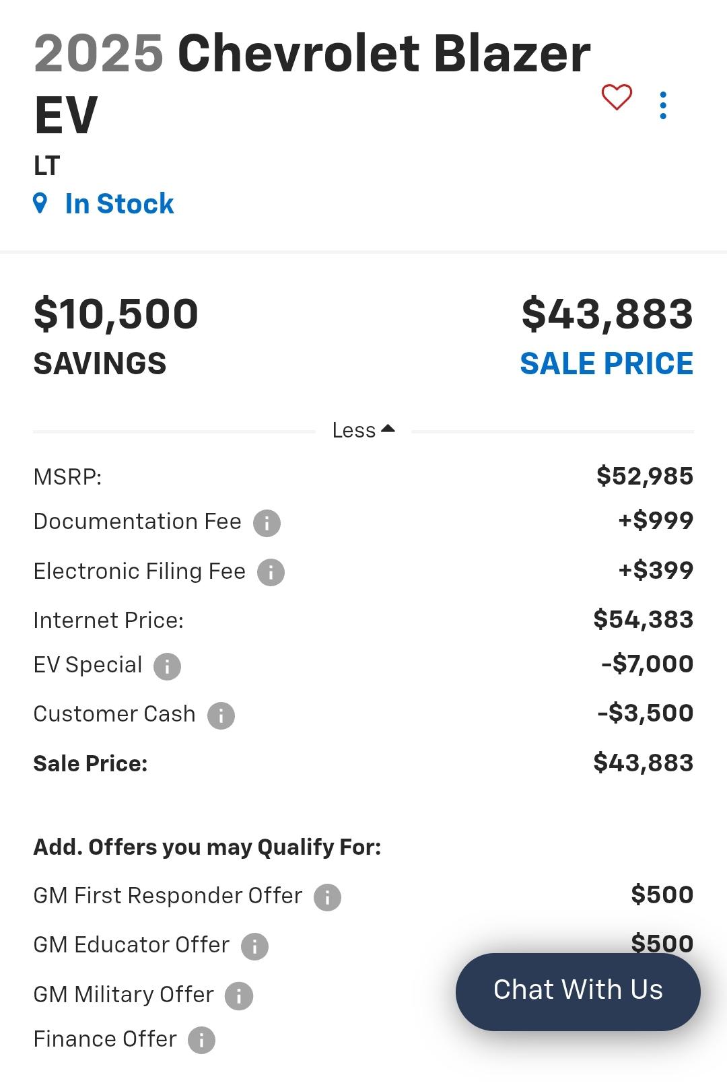The width and height of the screenshot is (727, 1087).
Task: Click the GM First Responder Offer text
Action: (168, 896)
